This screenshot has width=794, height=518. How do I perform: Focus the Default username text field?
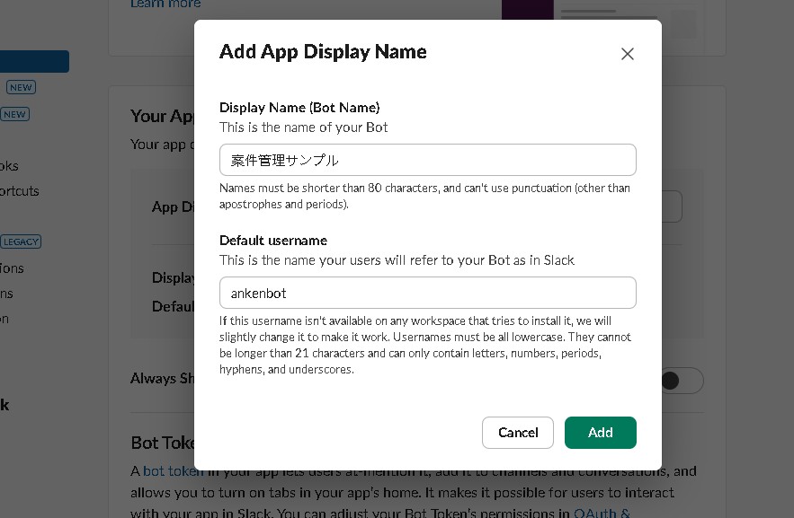[x=428, y=293]
